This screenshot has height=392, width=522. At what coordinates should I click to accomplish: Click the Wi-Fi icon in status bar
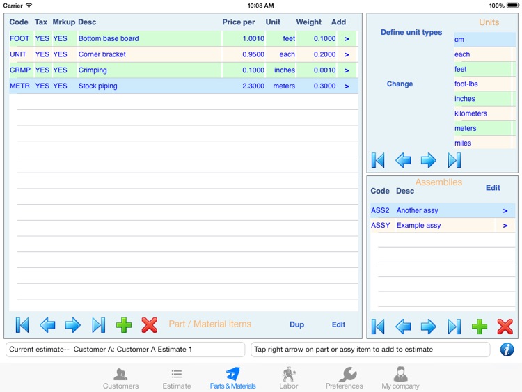coord(29,6)
